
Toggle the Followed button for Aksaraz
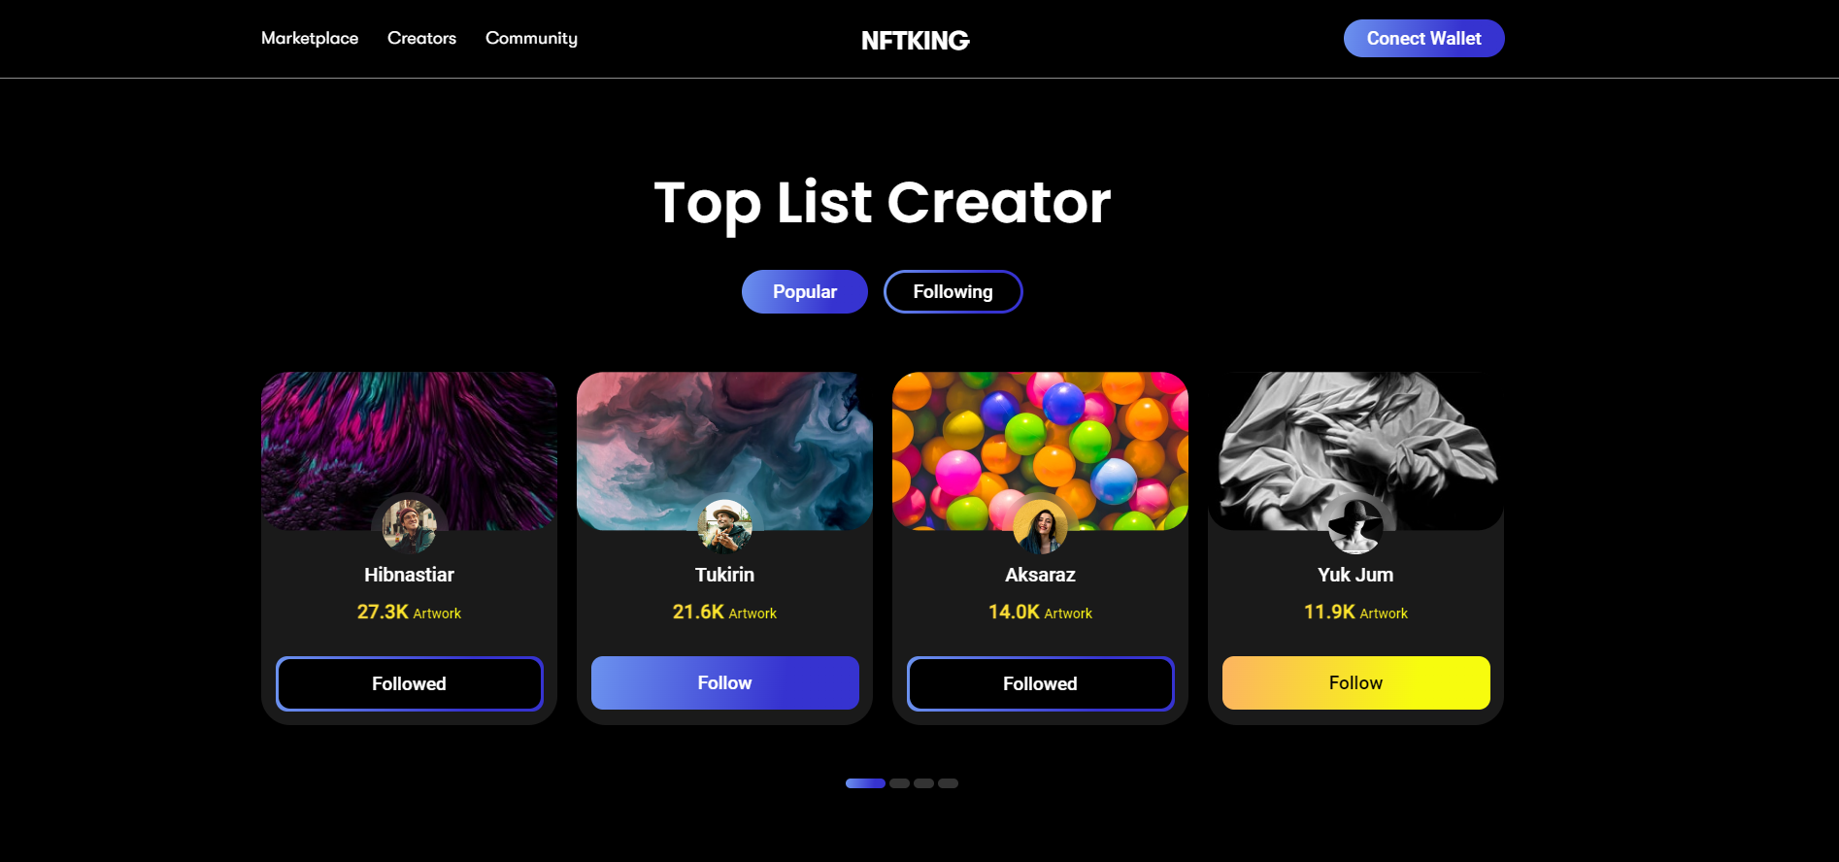(1040, 683)
